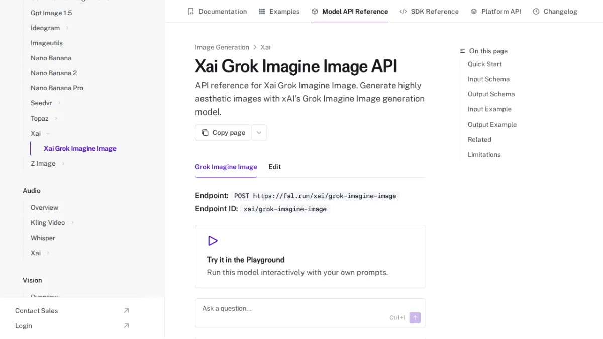Click the copy icon in Copy page button
The image size is (603, 339).
[205, 133]
